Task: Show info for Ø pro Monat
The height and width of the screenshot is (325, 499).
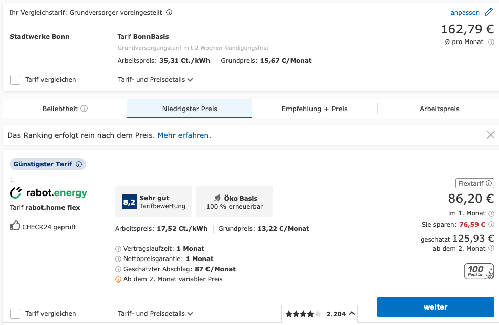Action: (x=491, y=42)
